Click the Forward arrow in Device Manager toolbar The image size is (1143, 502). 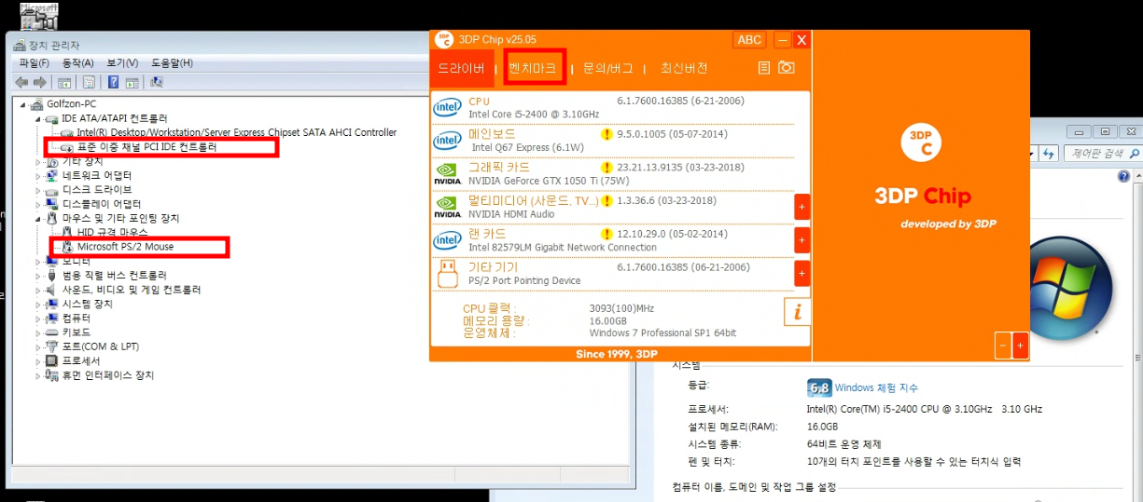pyautogui.click(x=39, y=83)
